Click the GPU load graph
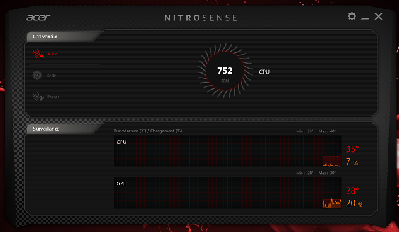Image resolution: width=399 pixels, height=232 pixels. click(x=227, y=193)
